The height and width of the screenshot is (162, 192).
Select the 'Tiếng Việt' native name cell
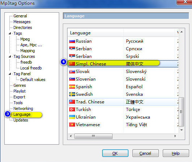pyautogui.click(x=136, y=125)
